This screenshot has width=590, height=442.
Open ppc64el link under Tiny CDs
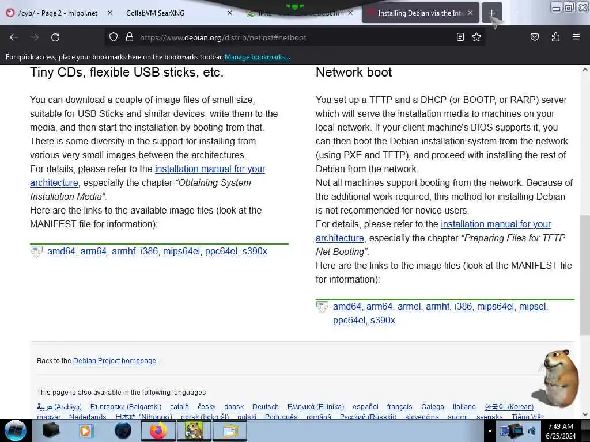tap(221, 252)
